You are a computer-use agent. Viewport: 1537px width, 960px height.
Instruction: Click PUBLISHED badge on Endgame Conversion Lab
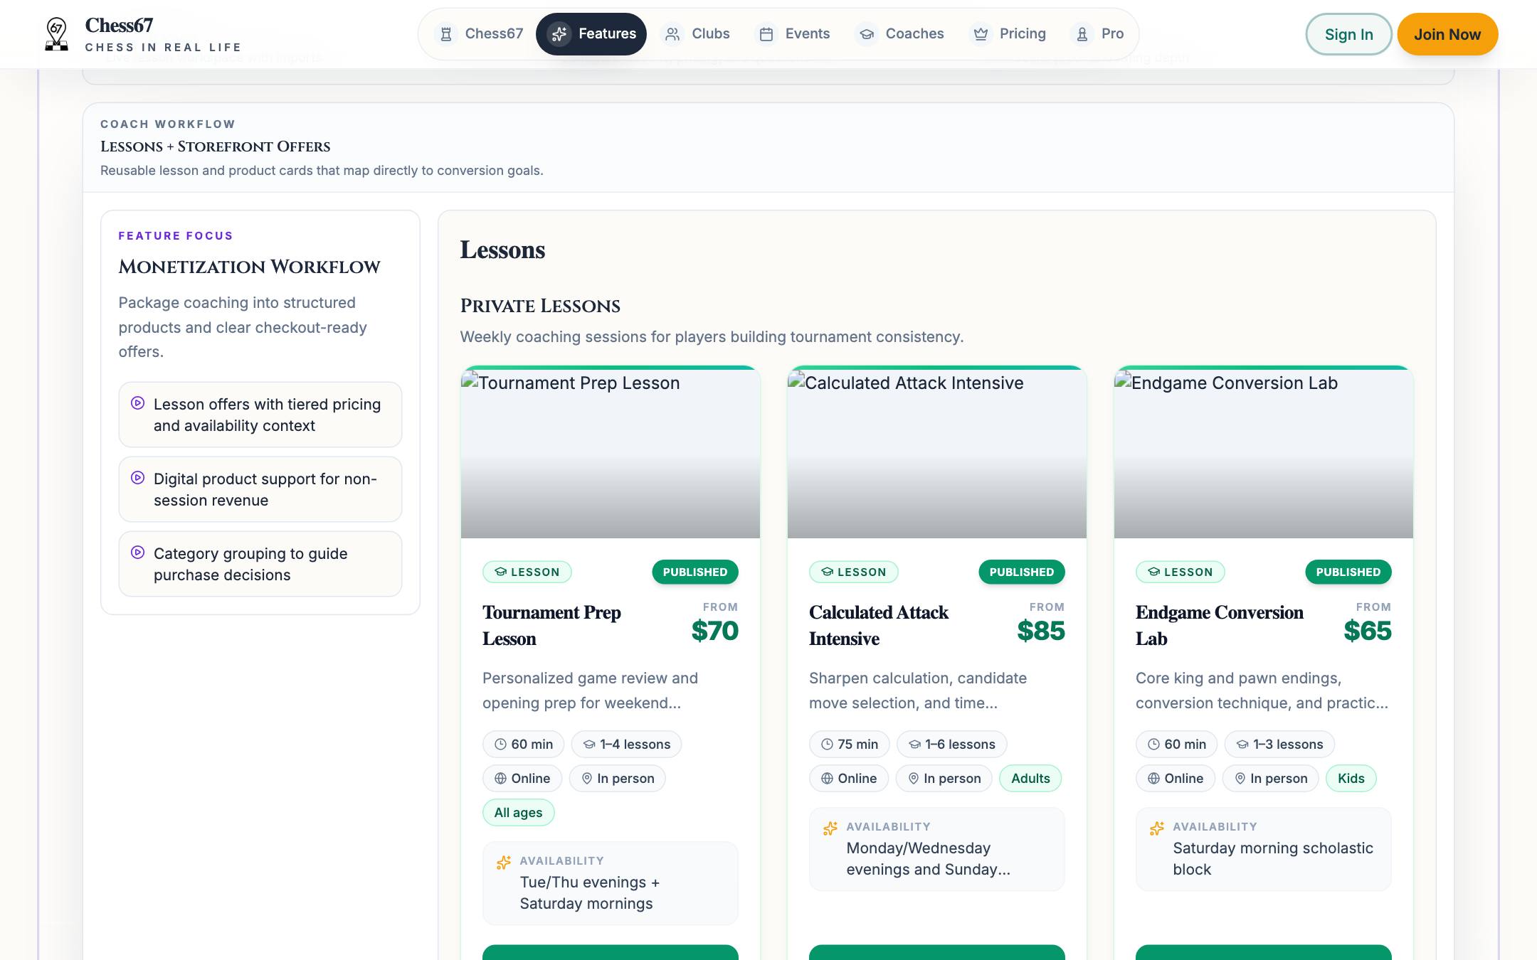[x=1348, y=572]
